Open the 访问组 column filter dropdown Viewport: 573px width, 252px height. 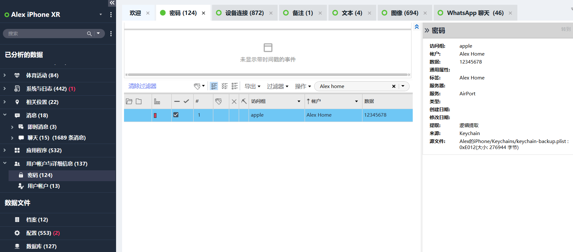299,101
